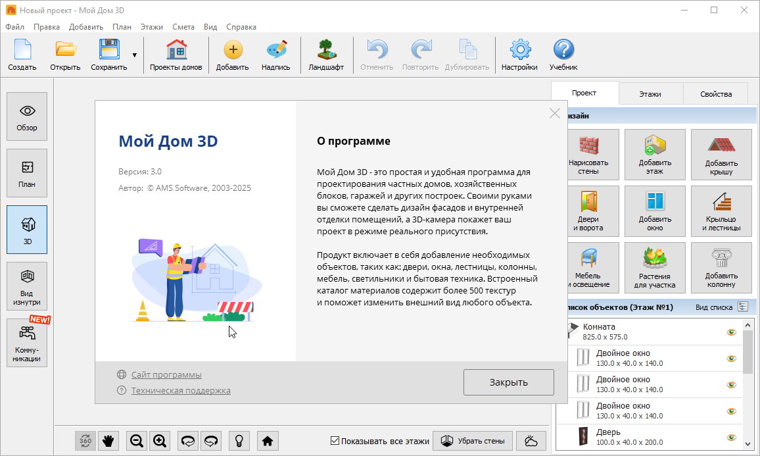Viewport: 760px width, 456px height.
Task: Open Техническая поддержка link
Action: click(x=181, y=390)
